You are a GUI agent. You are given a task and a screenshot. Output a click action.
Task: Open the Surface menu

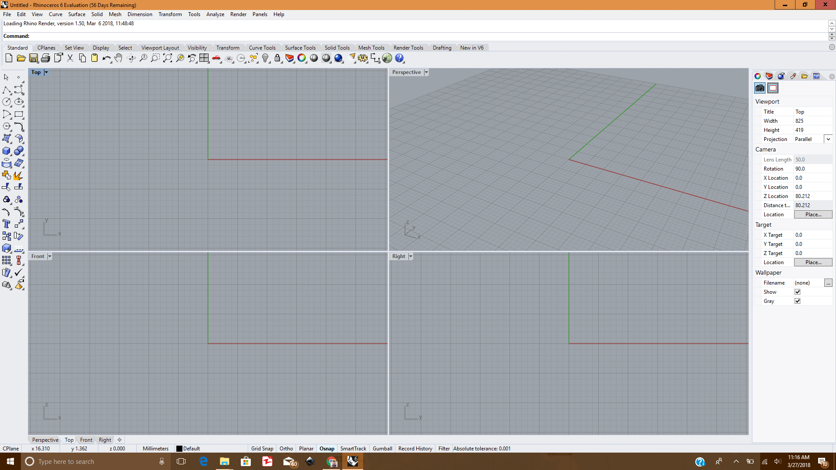click(x=77, y=14)
